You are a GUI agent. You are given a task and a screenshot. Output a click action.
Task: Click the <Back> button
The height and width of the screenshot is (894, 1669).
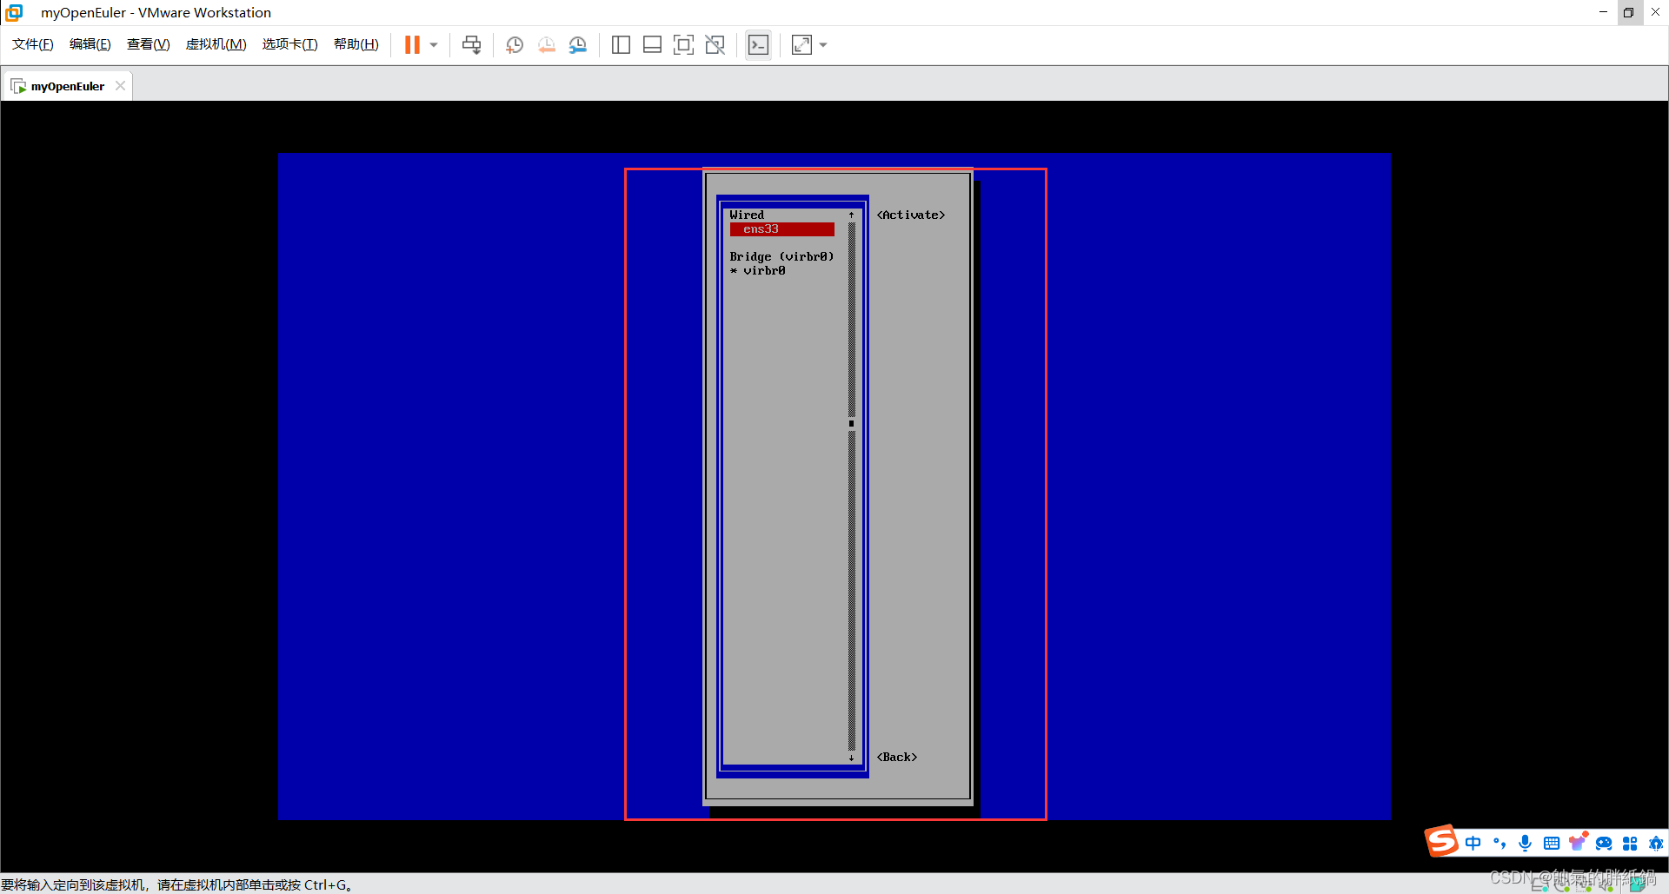[897, 758]
